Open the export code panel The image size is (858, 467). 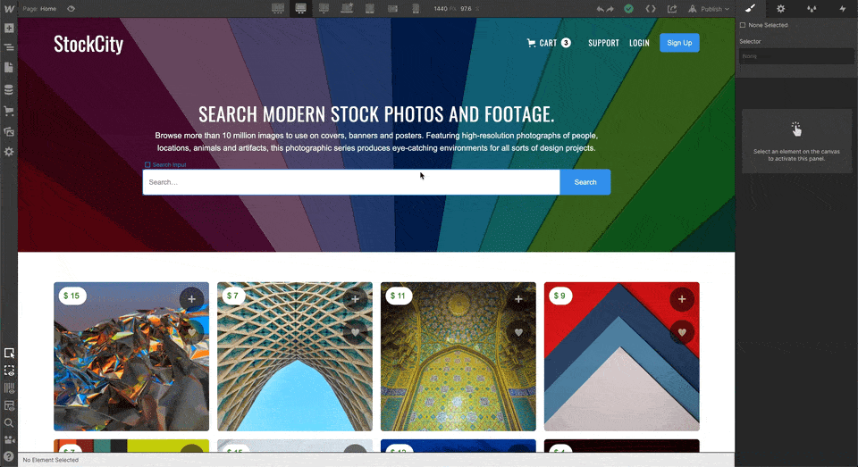[651, 9]
